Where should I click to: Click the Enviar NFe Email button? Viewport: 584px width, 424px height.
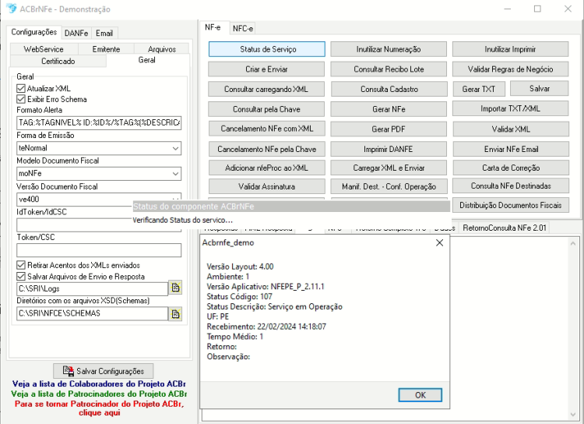[511, 149]
